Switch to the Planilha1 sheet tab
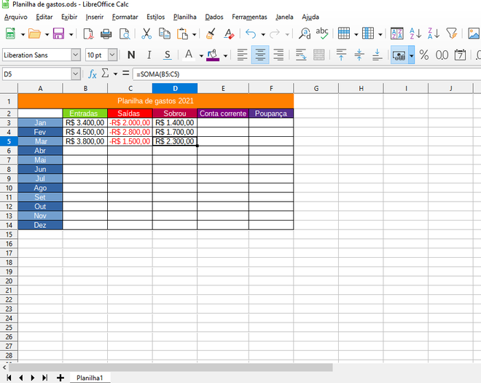The width and height of the screenshot is (481, 383). [90, 378]
